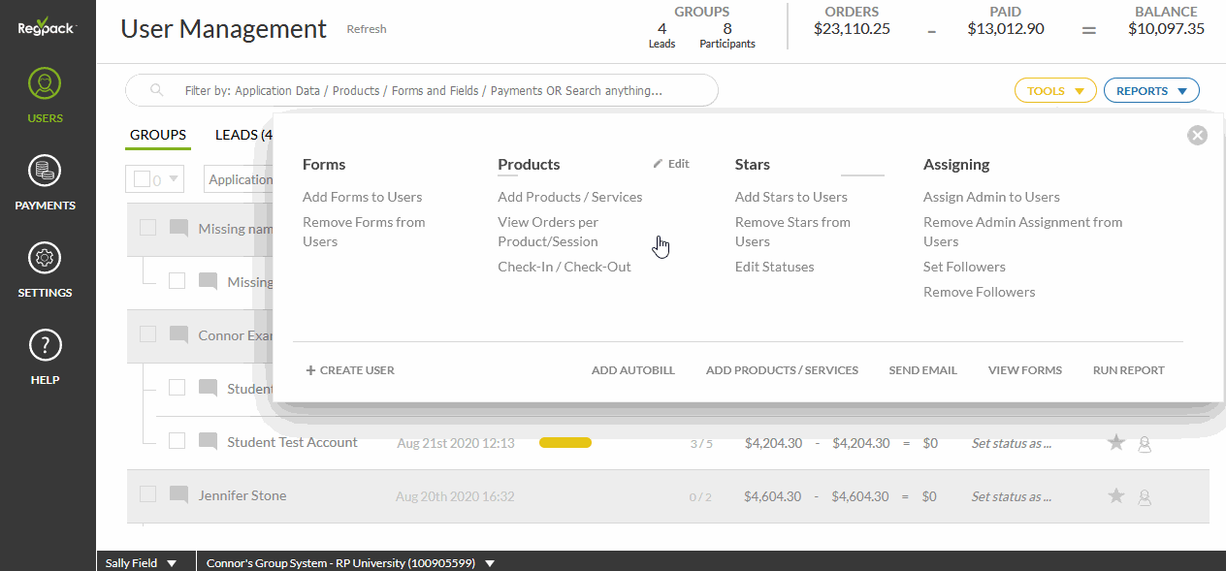Open the Settings gear in sidebar

[x=46, y=259]
